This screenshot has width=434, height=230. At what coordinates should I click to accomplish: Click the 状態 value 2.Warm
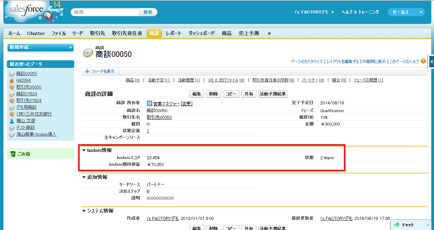point(327,158)
